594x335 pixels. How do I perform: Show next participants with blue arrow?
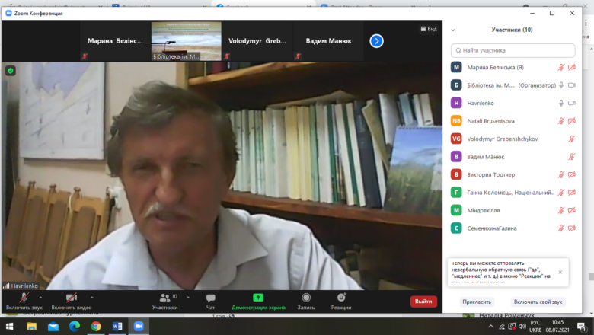coord(376,41)
